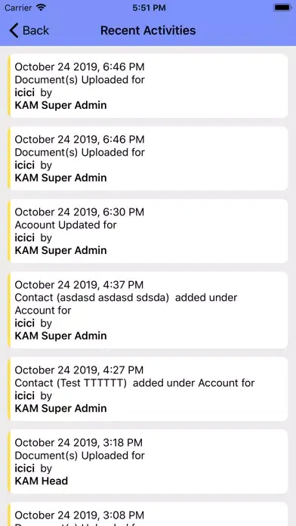Open first 6:46 PM Document(s) Uploaded activity
This screenshot has height=526, width=296.
pyautogui.click(x=148, y=86)
